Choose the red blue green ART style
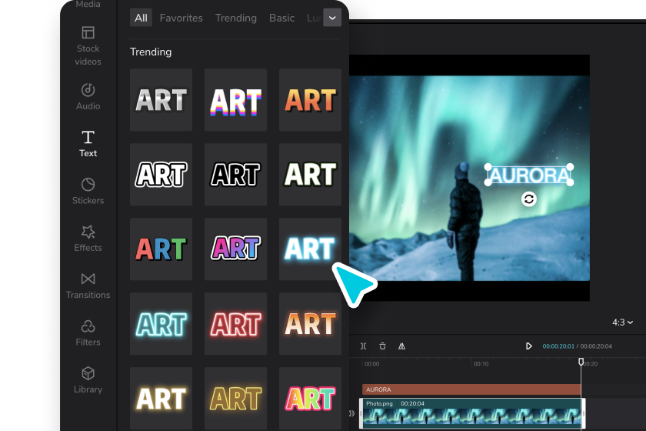The height and width of the screenshot is (431, 646). click(x=161, y=249)
